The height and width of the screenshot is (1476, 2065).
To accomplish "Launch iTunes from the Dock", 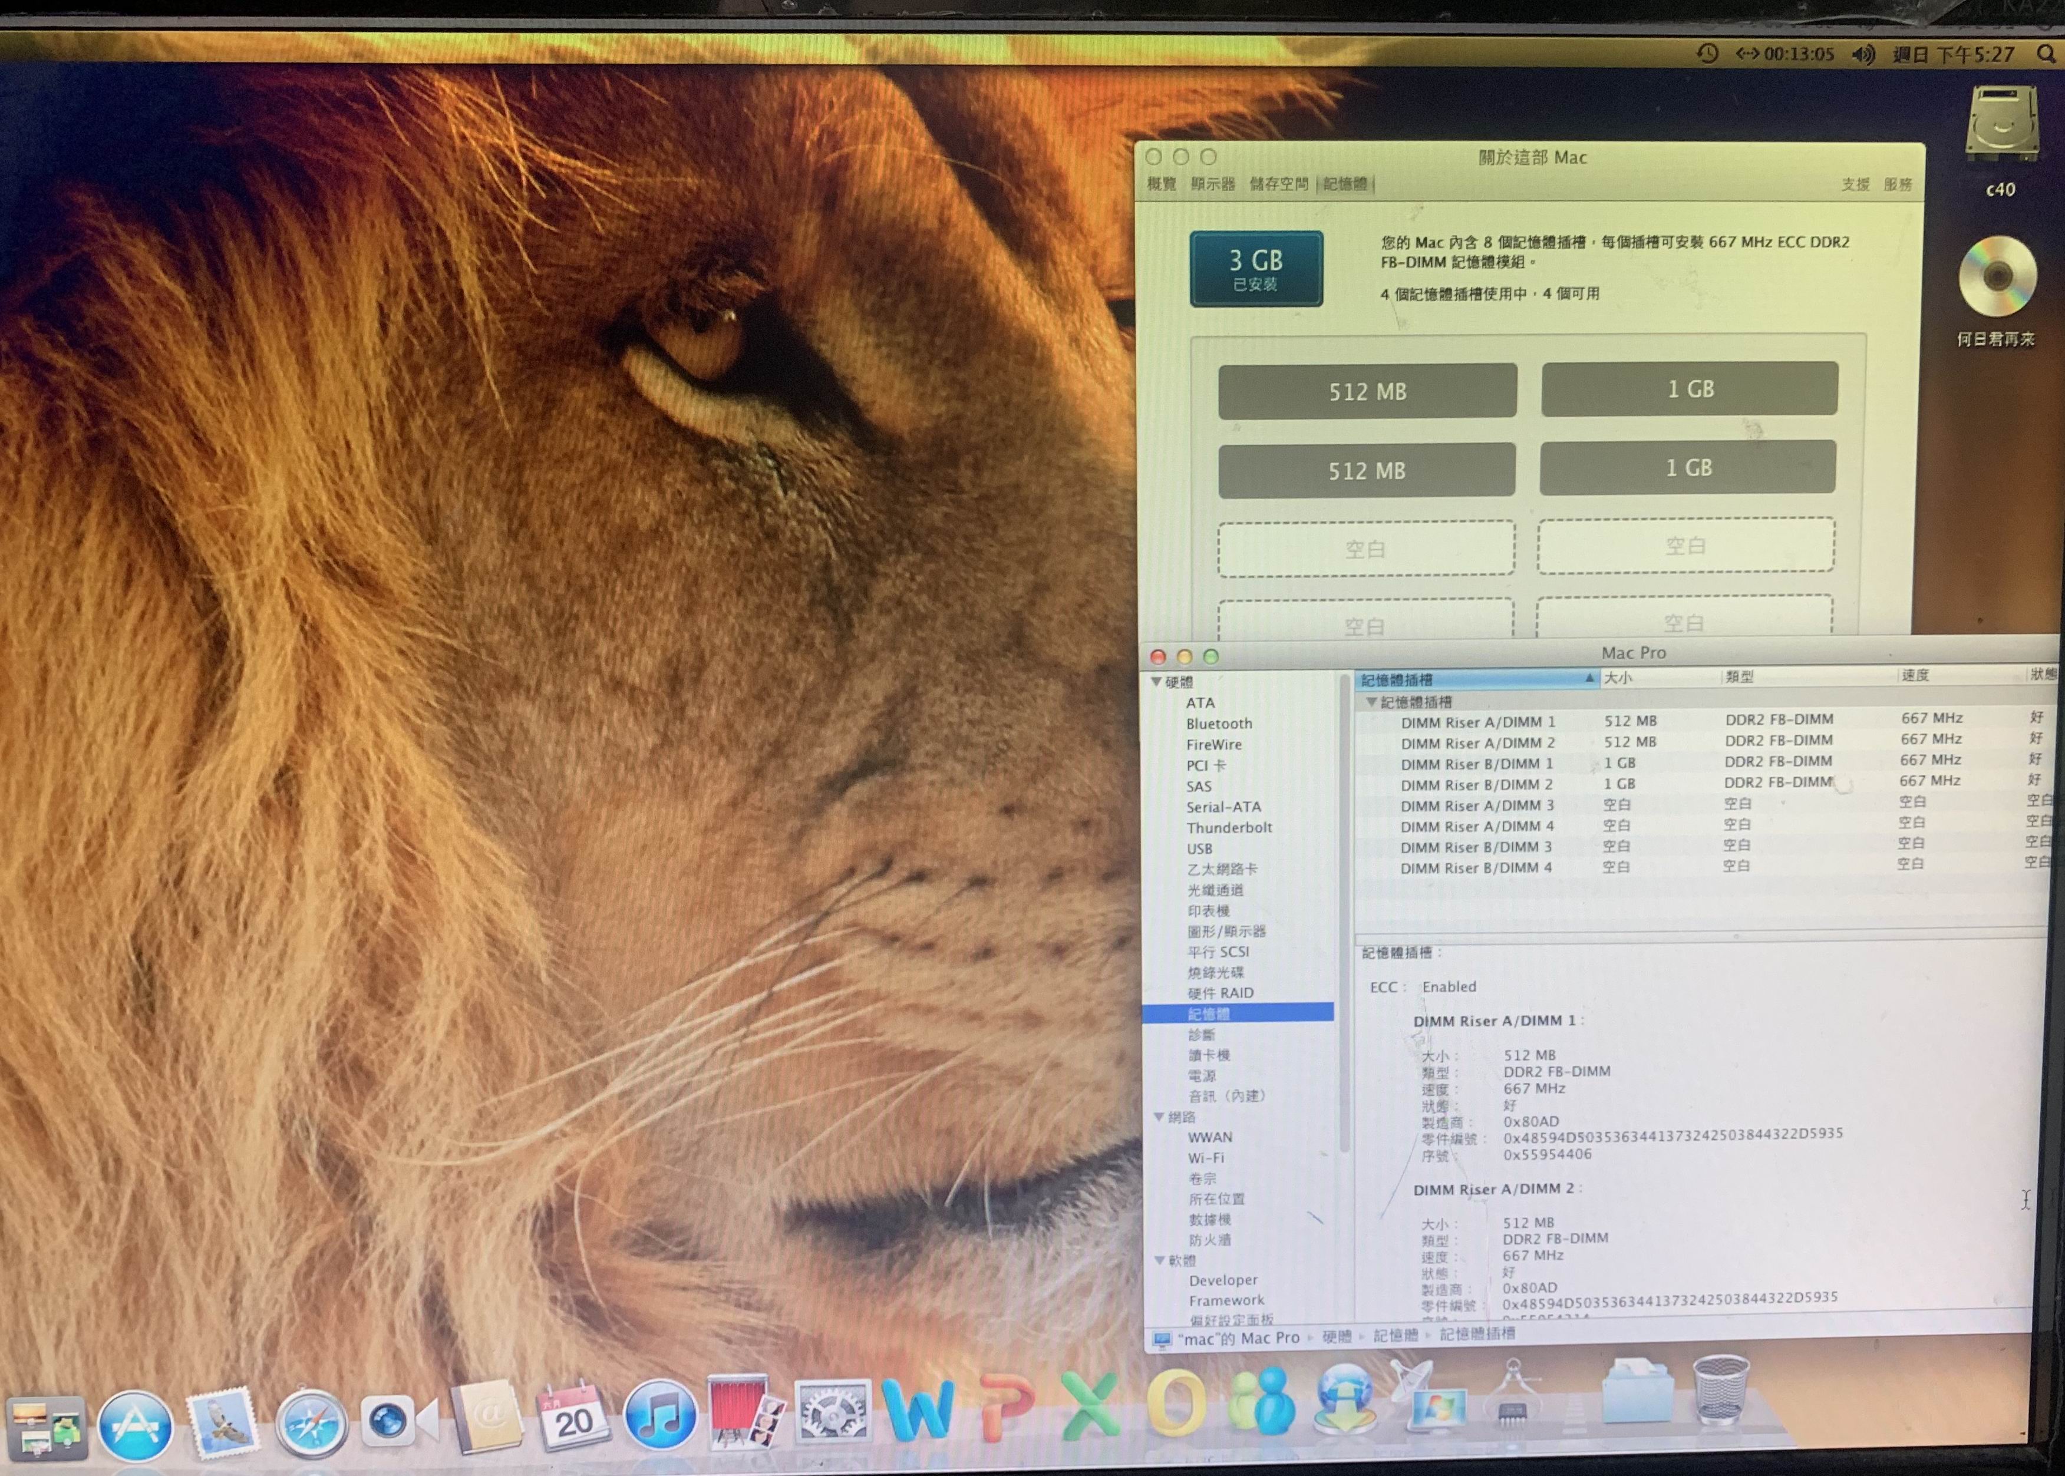I will click(x=661, y=1415).
